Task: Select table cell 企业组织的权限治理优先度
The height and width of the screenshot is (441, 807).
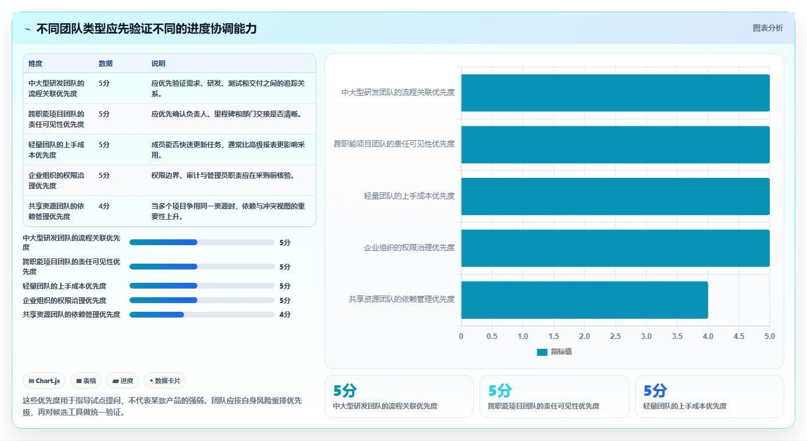Action: 56,180
